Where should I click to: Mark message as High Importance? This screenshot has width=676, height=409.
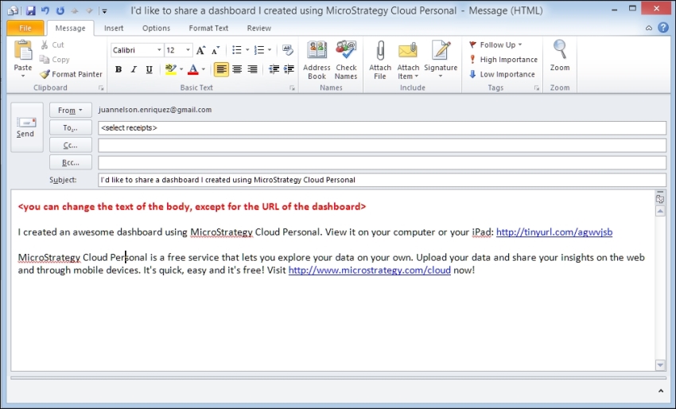pyautogui.click(x=503, y=60)
